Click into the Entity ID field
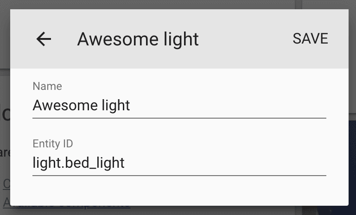 (179, 163)
